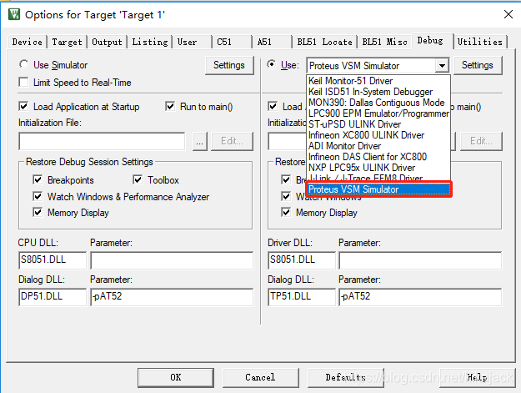The width and height of the screenshot is (521, 393).
Task: Choose Keil ISD51 In-System Debugger
Action: pyautogui.click(x=378, y=92)
